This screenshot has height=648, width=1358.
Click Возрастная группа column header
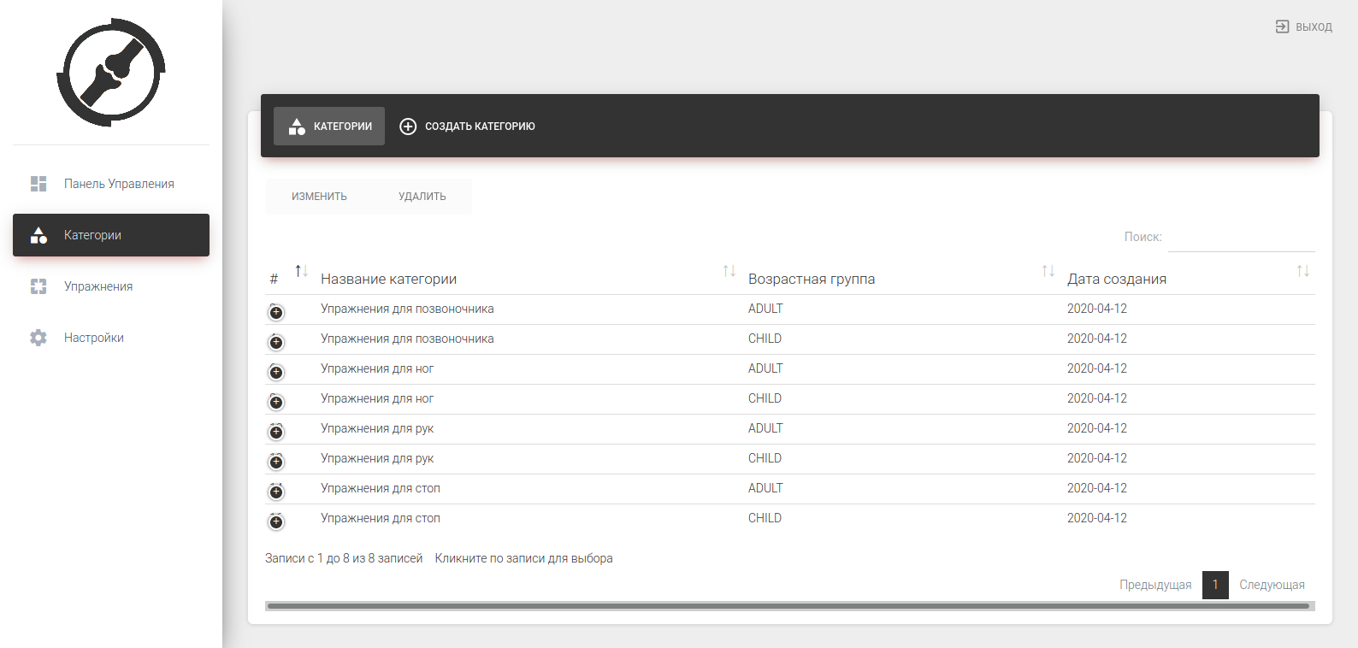[812, 279]
